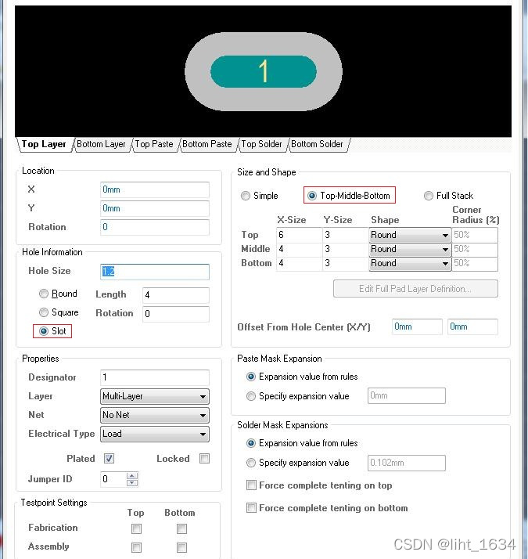Open the Top Solder tab
This screenshot has height=559, width=528.
pos(261,144)
